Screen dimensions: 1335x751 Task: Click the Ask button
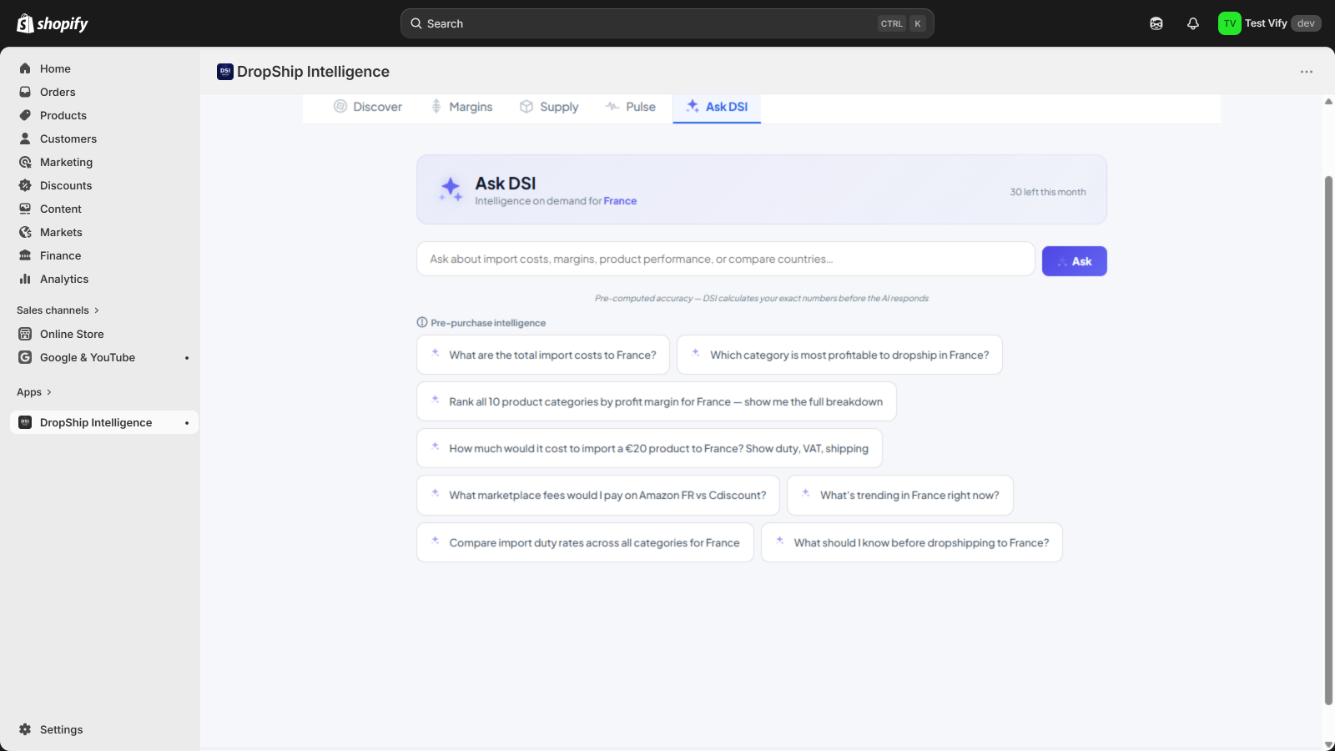(x=1075, y=261)
